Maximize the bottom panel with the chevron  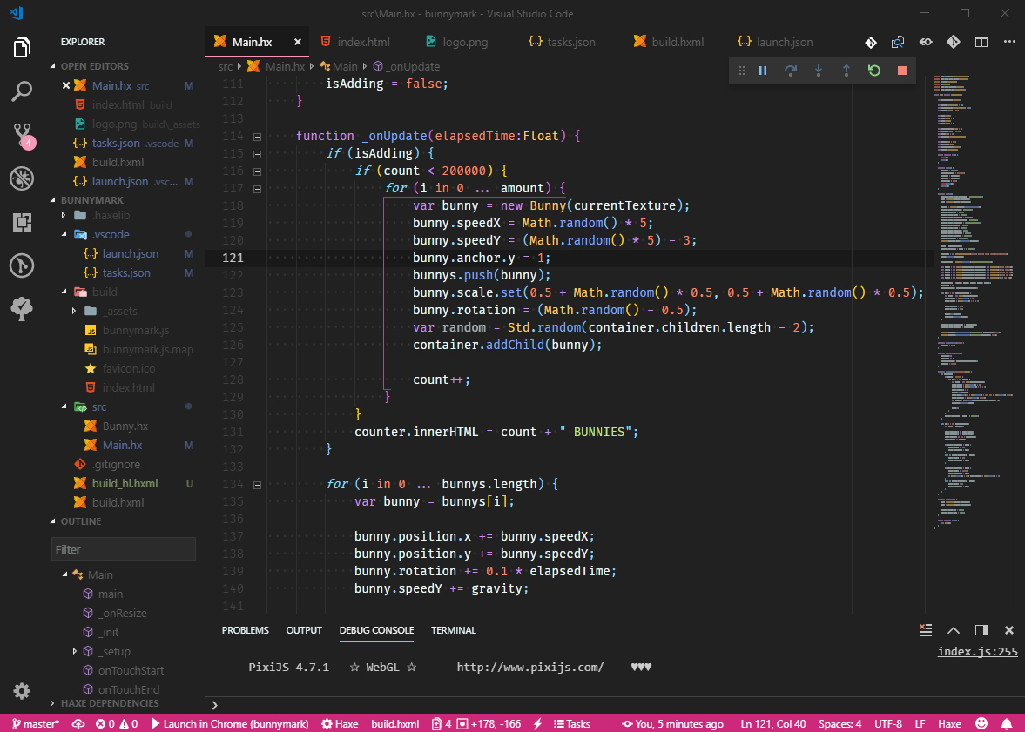(954, 630)
